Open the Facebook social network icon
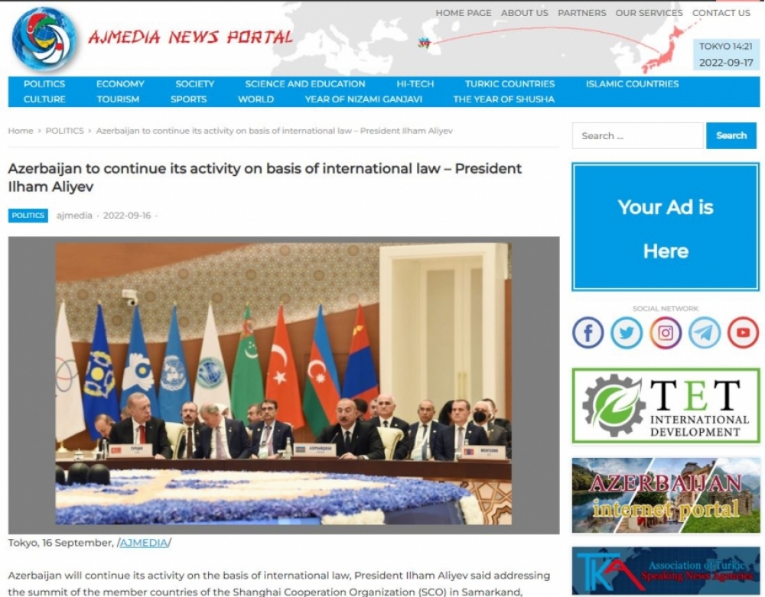Viewport: 765px width, 597px height. tap(588, 333)
